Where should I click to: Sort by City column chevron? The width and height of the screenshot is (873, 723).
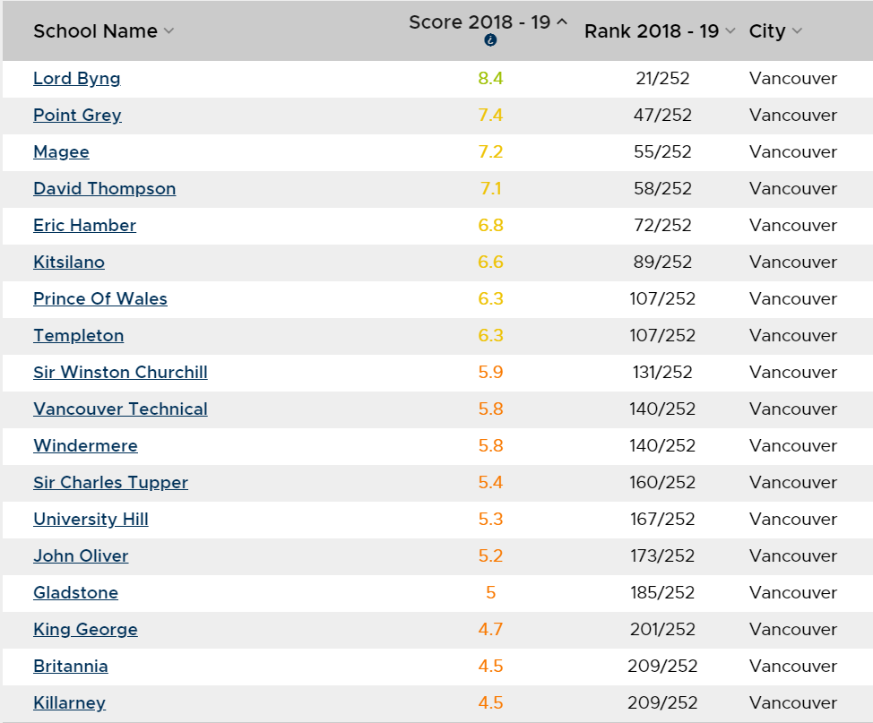(x=798, y=31)
